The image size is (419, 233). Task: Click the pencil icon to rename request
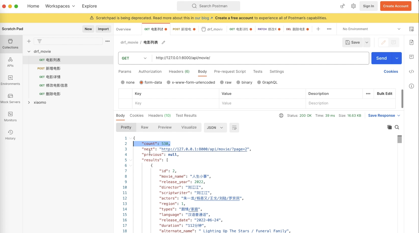point(163,42)
